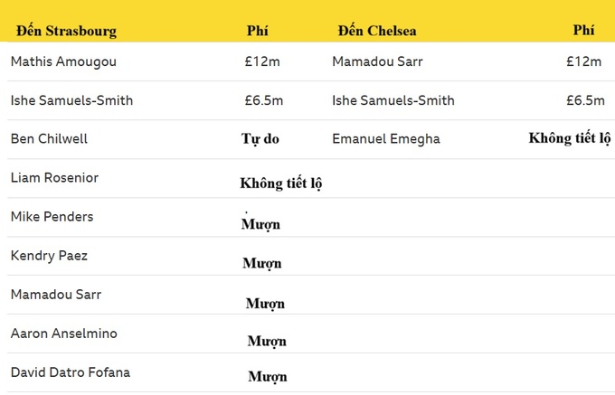Image resolution: width=615 pixels, height=395 pixels.
Task: Select the Aaron Anselmino name
Action: [63, 334]
